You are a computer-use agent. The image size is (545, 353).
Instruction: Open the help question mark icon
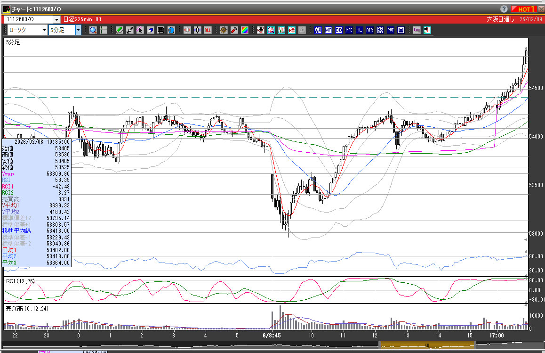[x=504, y=9]
